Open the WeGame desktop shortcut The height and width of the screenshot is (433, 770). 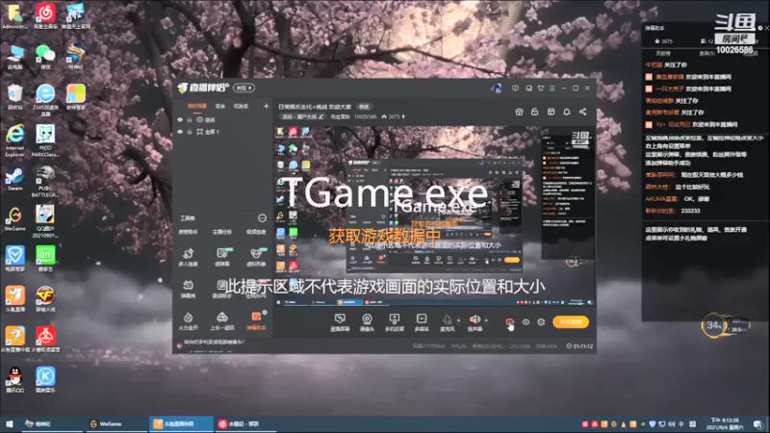coord(14,219)
